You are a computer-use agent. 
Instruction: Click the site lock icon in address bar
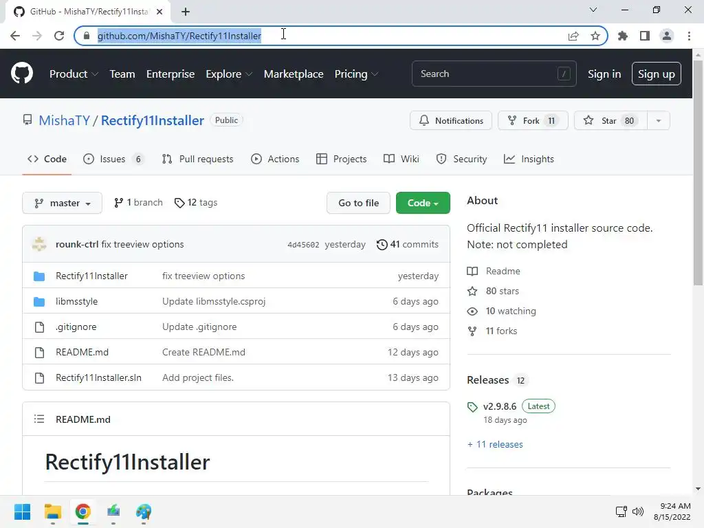[87, 36]
